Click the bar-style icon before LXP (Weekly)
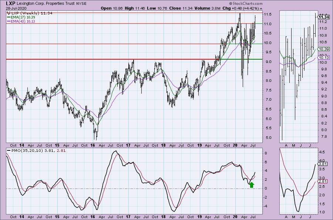333x220 pixels. coord(9,13)
